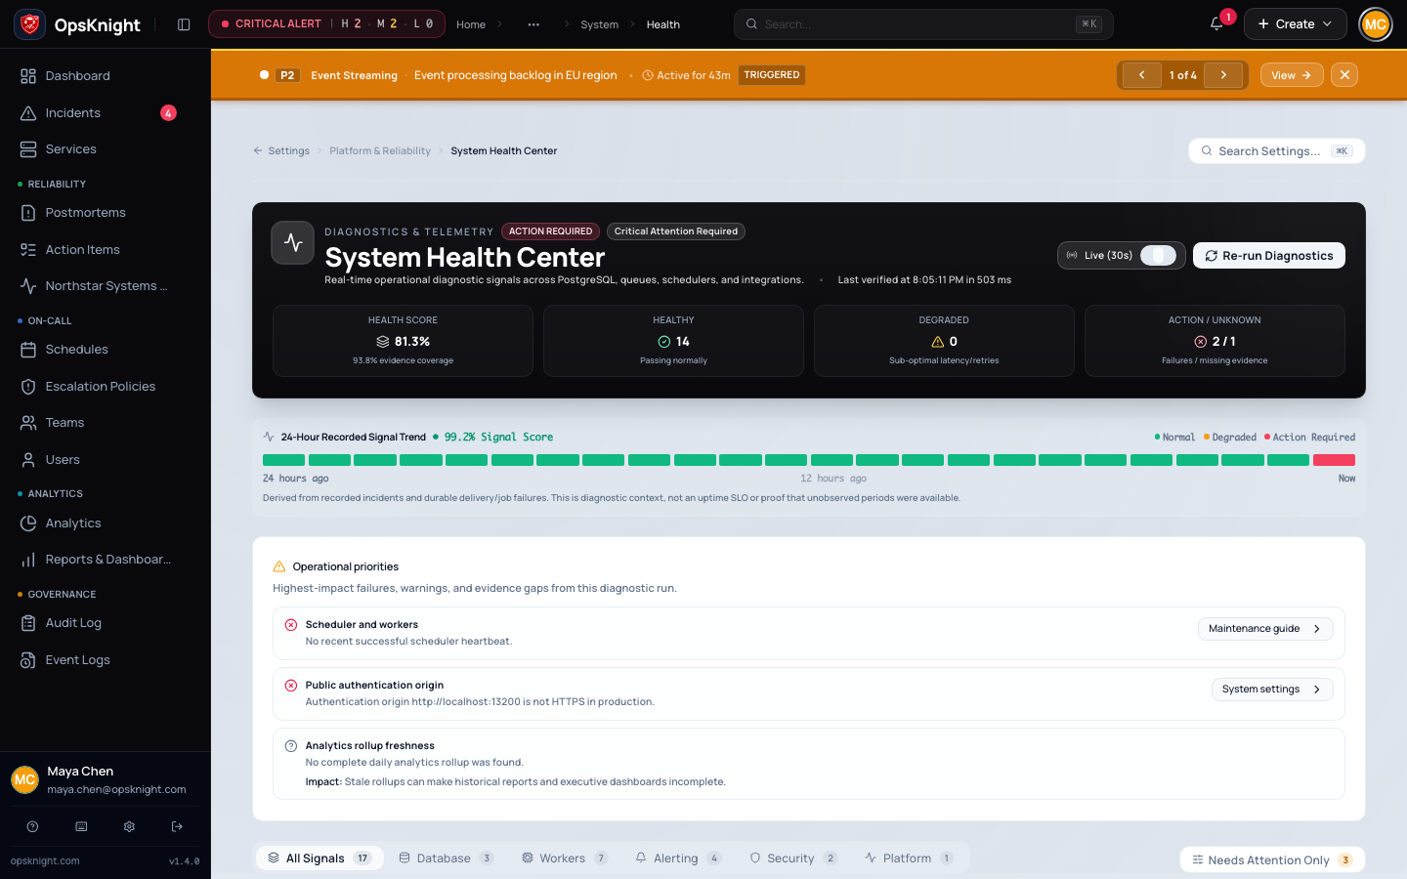This screenshot has width=1407, height=879.
Task: Click Platform & Reliability breadcrumb
Action: pos(380,151)
